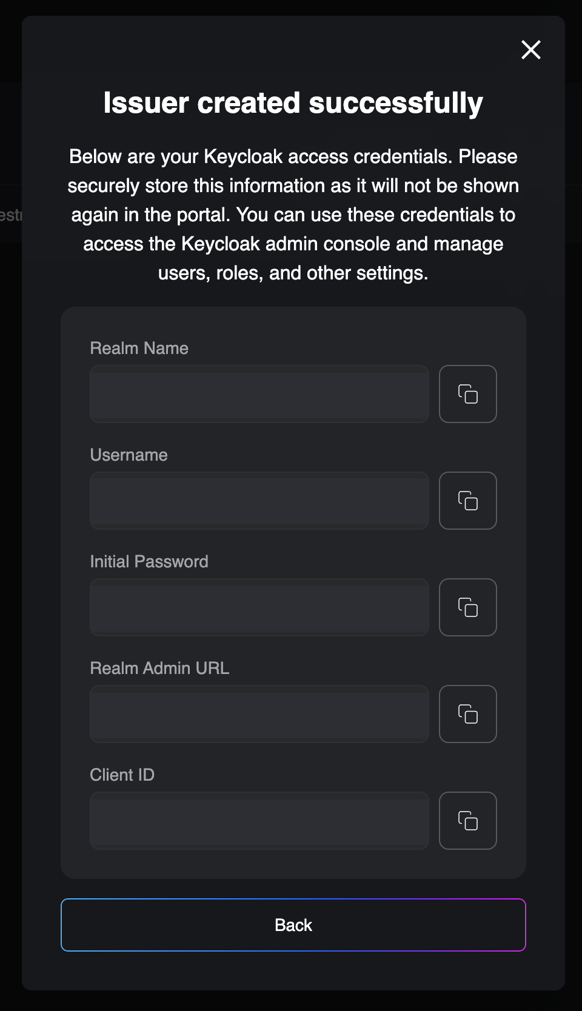Click the 'Username' label
Screen dimensions: 582x1011
(x=129, y=455)
